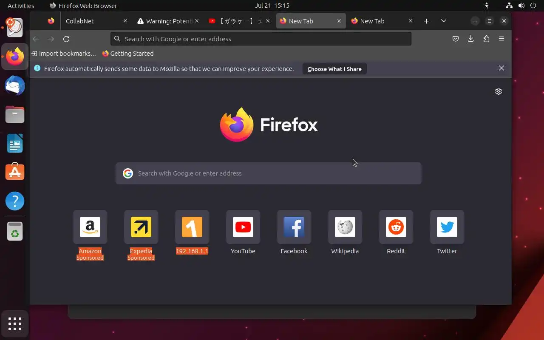Open the network status icon

pos(509,6)
